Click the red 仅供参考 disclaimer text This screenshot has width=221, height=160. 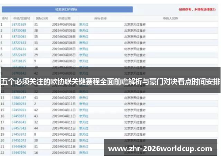coord(197,9)
